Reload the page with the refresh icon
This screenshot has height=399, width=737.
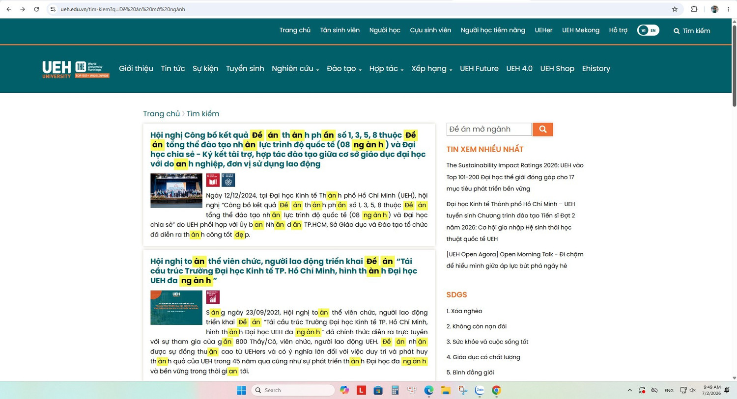click(36, 9)
